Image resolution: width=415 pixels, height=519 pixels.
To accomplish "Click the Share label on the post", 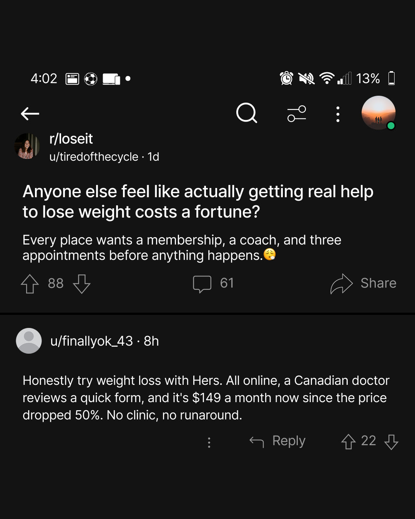I will pos(378,283).
